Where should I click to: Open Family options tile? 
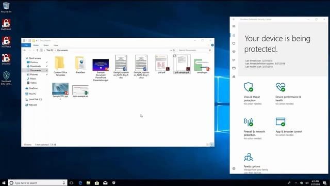coord(256,163)
